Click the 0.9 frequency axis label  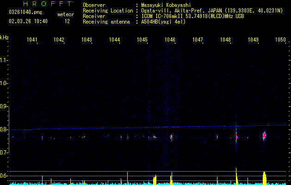[x=4, y=106]
